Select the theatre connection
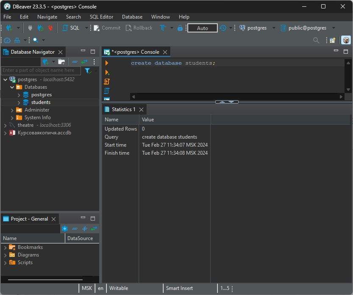Screen dimensions: 353x295 click(26, 125)
